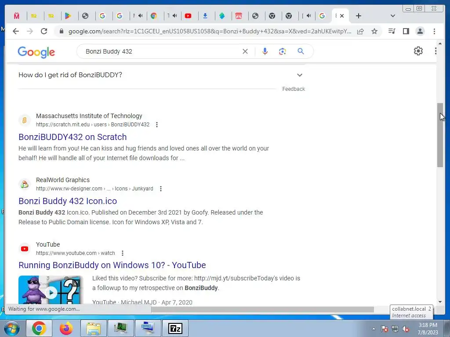The width and height of the screenshot is (450, 337).
Task: Open Windows Explorer from taskbar
Action: (x=93, y=328)
